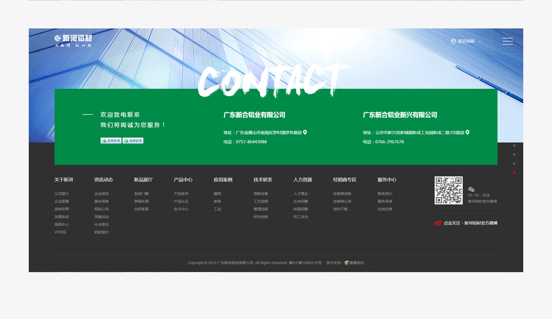Follow 点击关注 - 新河铝材官方微博 link

(x=470, y=223)
